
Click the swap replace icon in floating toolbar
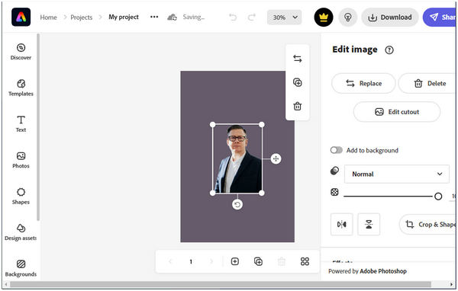click(298, 59)
